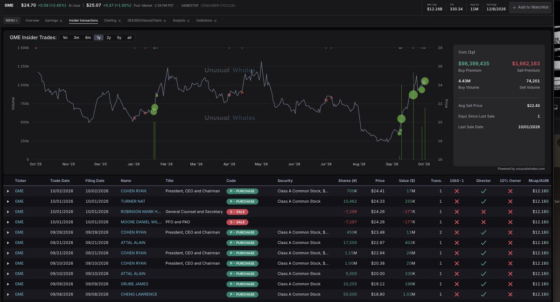Image resolution: width=560 pixels, height=302 pixels.
Task: Close the Charting tab with its x
Action: point(120,21)
